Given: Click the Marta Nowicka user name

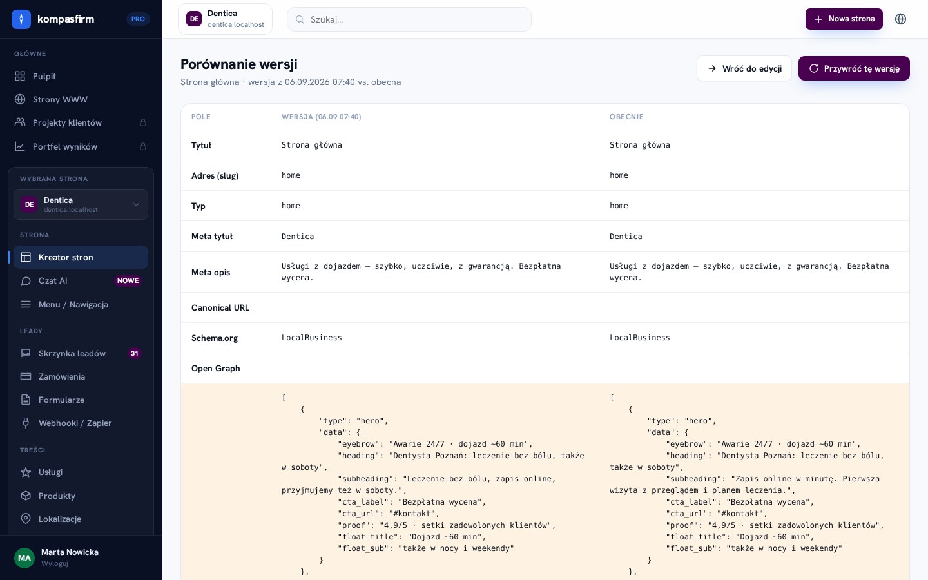Looking at the screenshot, I should click(x=70, y=552).
